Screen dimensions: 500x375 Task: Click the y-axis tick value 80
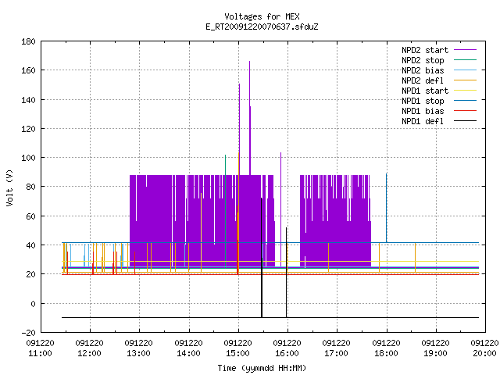click(x=30, y=187)
